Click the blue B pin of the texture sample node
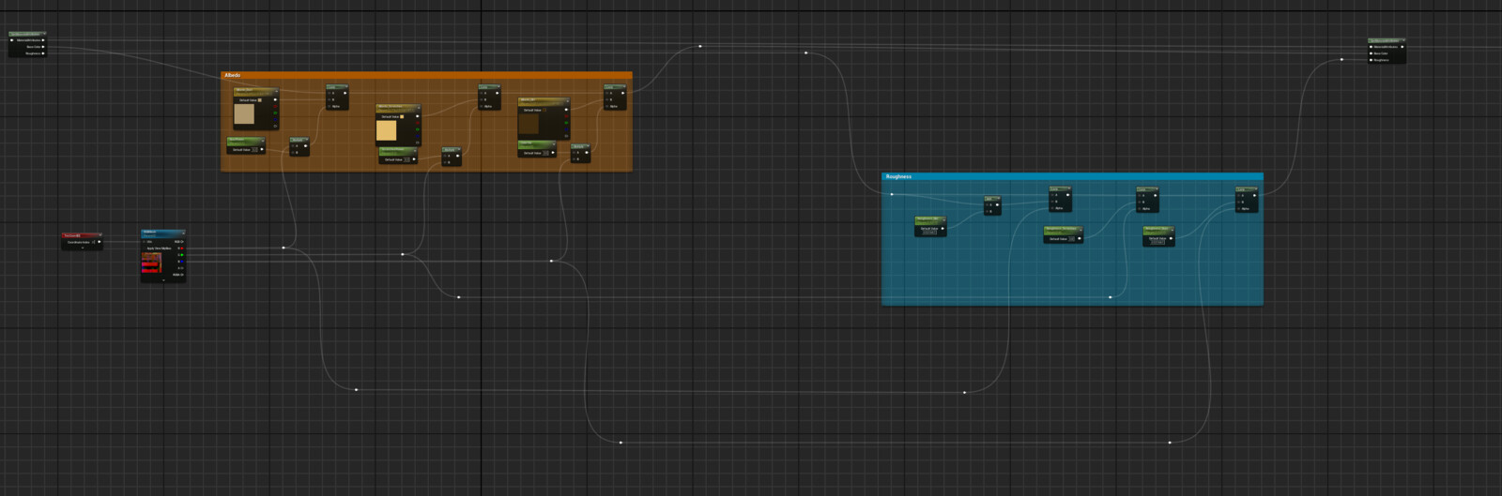The height and width of the screenshot is (496, 1502). pyautogui.click(x=180, y=262)
